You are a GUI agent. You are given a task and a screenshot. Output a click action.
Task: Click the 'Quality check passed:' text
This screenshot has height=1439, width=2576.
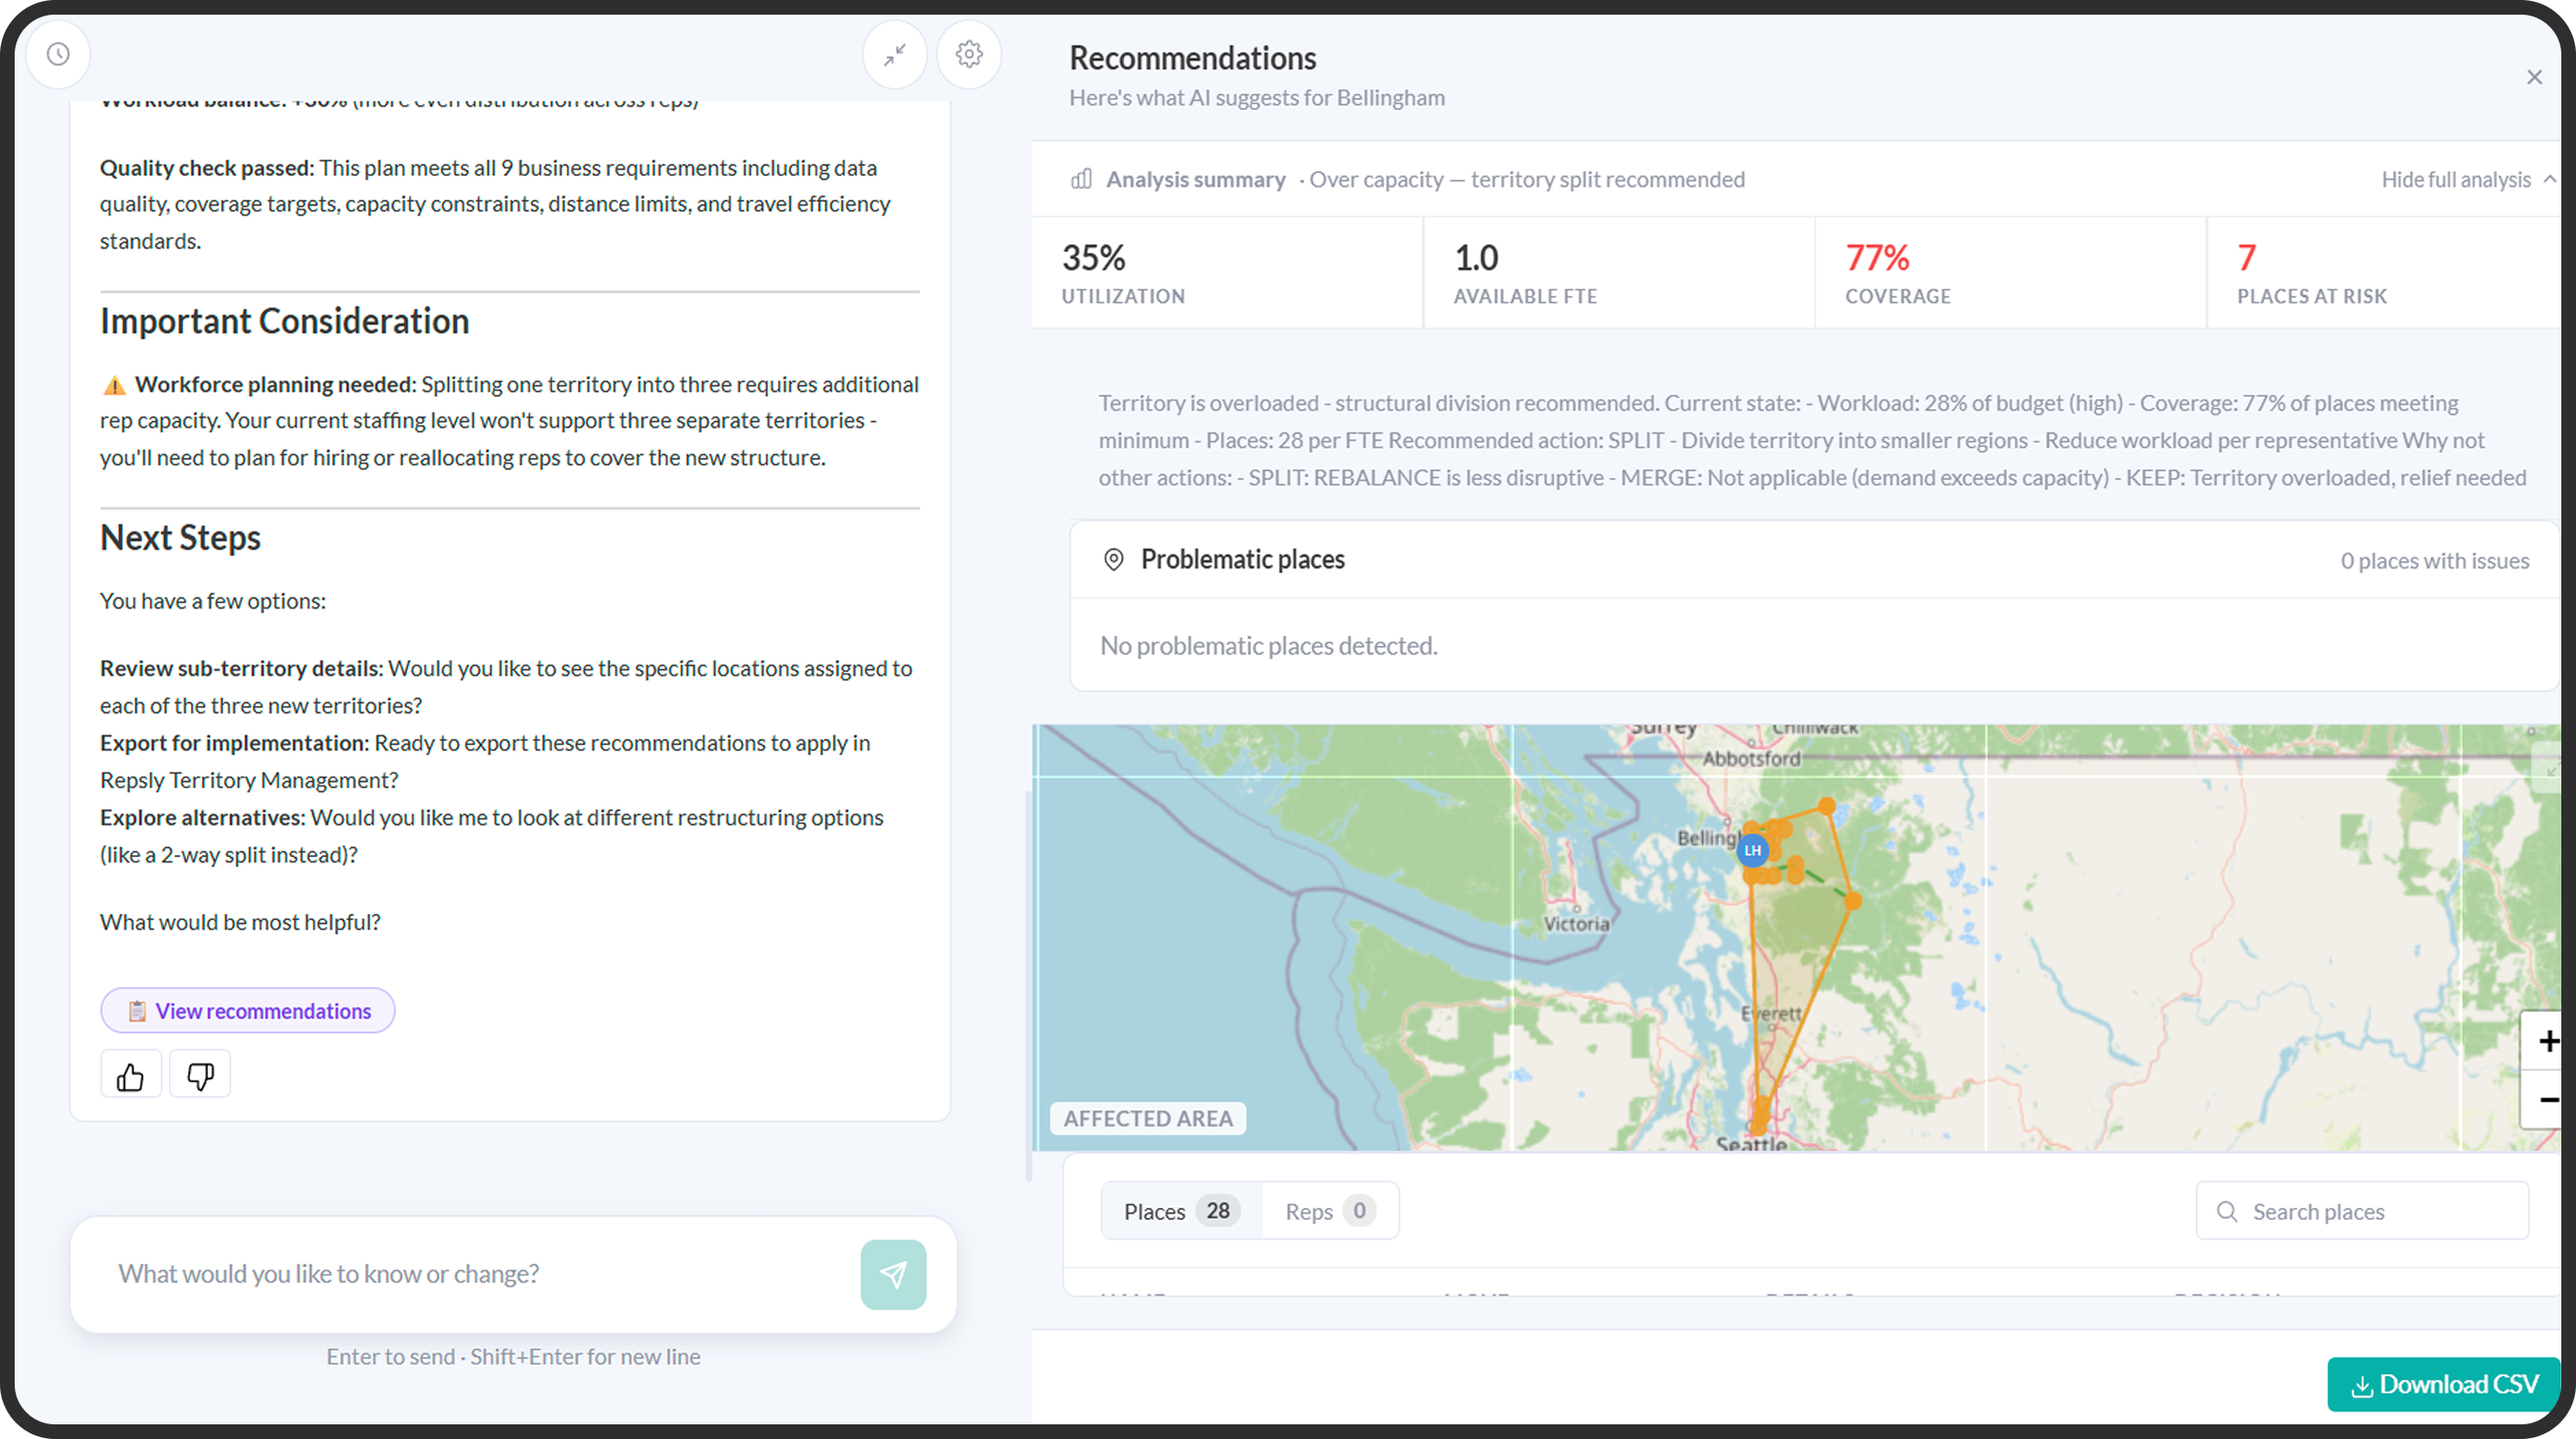(207, 167)
